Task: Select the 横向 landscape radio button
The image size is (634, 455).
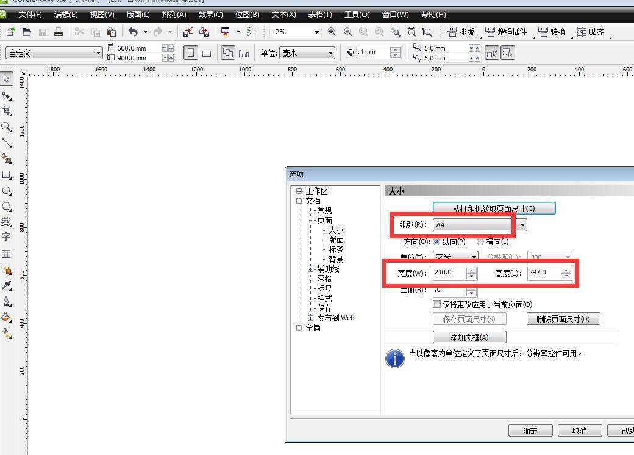Action: tap(480, 242)
